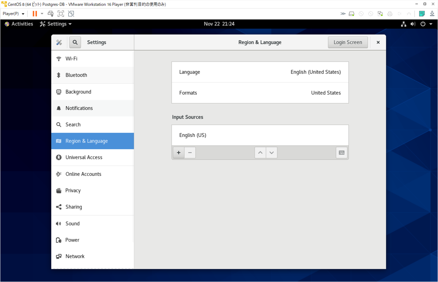The width and height of the screenshot is (438, 282).
Task: Move input source down
Action: [272, 152]
